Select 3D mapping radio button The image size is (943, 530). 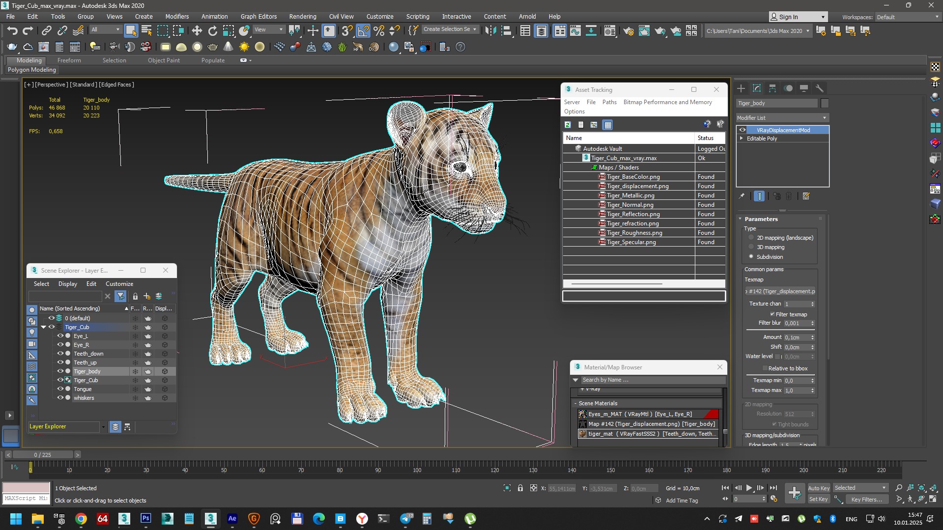tap(751, 247)
